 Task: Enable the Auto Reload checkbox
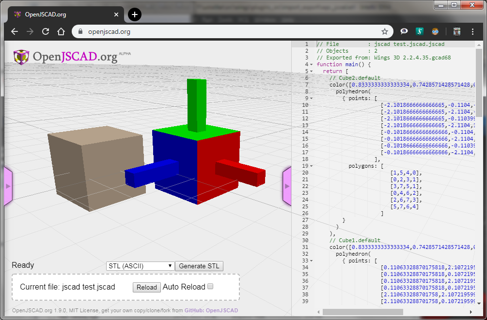click(x=210, y=287)
